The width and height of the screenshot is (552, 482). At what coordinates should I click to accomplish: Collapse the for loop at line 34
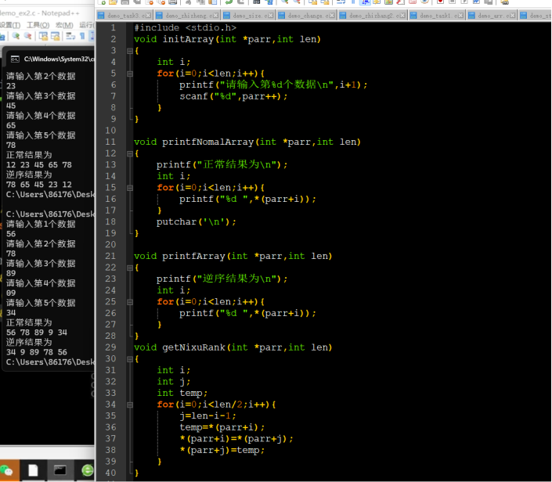130,405
